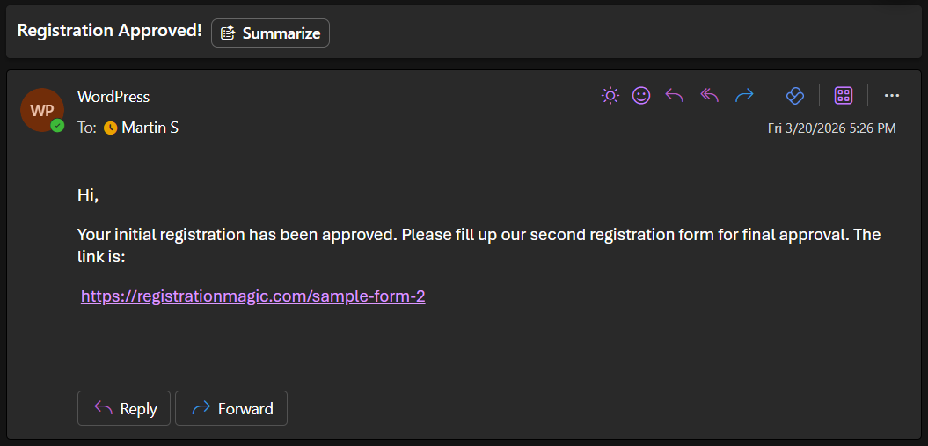
Task: Open the registrationmagic.com sample-form-2 link
Action: [x=253, y=296]
